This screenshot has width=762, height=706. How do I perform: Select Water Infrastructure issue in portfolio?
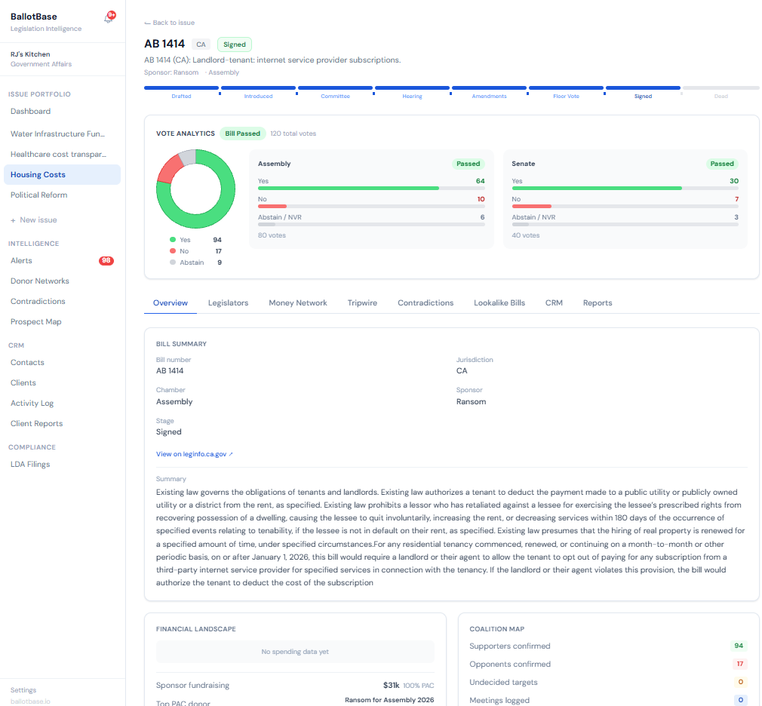[57, 134]
